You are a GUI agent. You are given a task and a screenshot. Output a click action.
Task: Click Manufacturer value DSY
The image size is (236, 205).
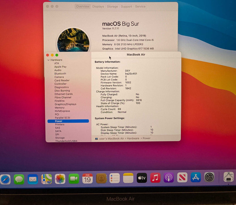pyautogui.click(x=128, y=71)
